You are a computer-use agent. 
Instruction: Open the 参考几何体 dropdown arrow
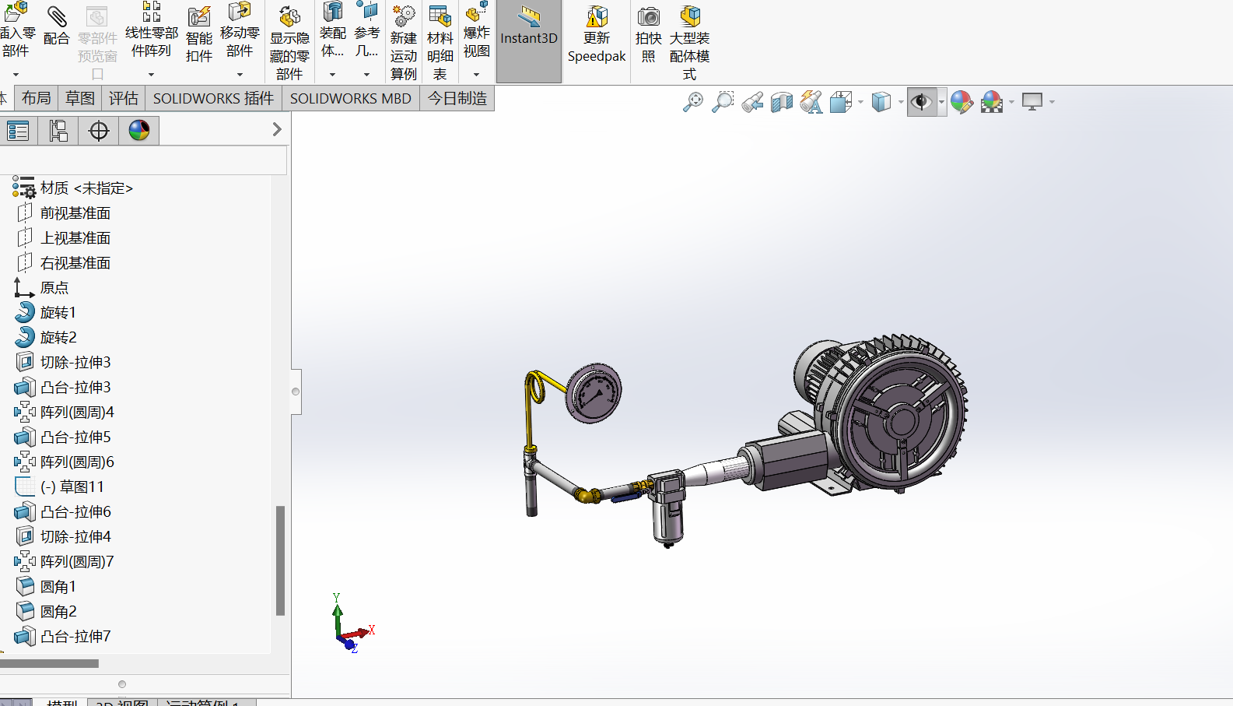[x=366, y=75]
